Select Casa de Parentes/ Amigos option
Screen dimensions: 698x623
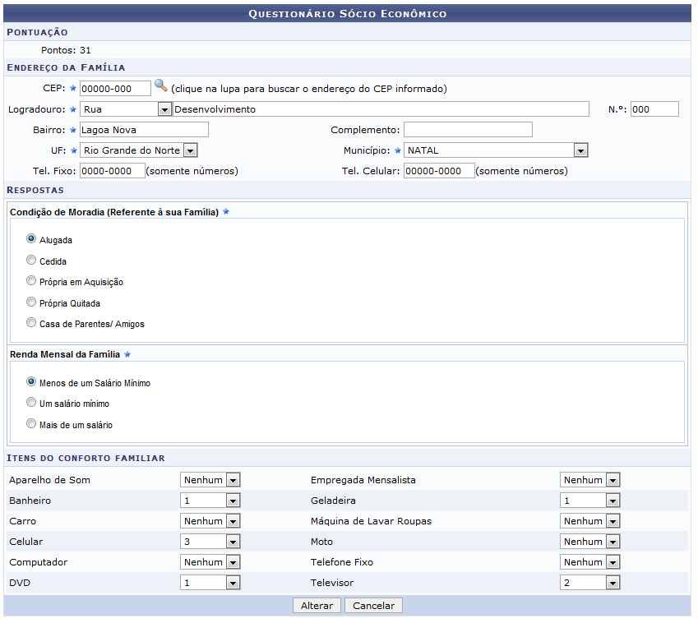pyautogui.click(x=31, y=323)
